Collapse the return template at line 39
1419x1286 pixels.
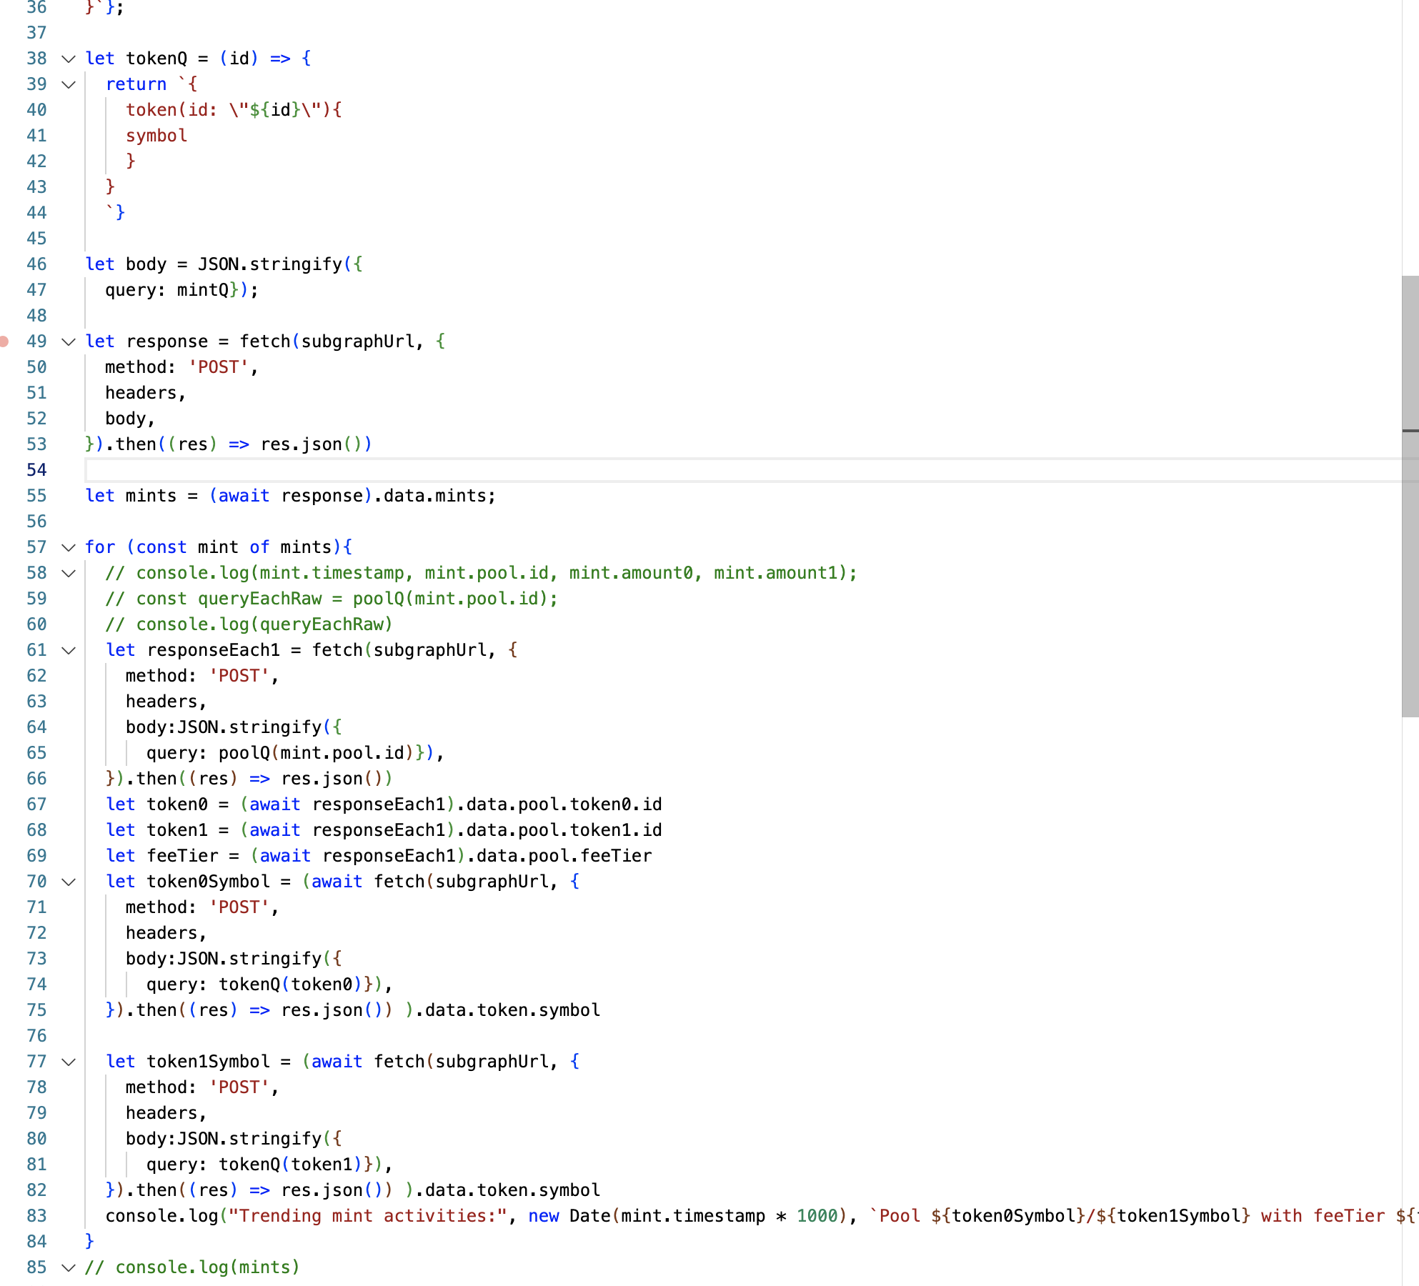coord(69,84)
